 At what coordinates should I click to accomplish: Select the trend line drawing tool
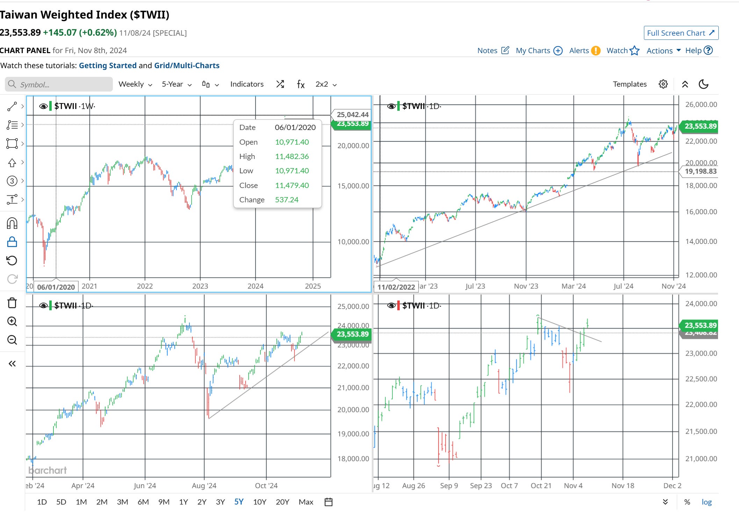point(12,106)
